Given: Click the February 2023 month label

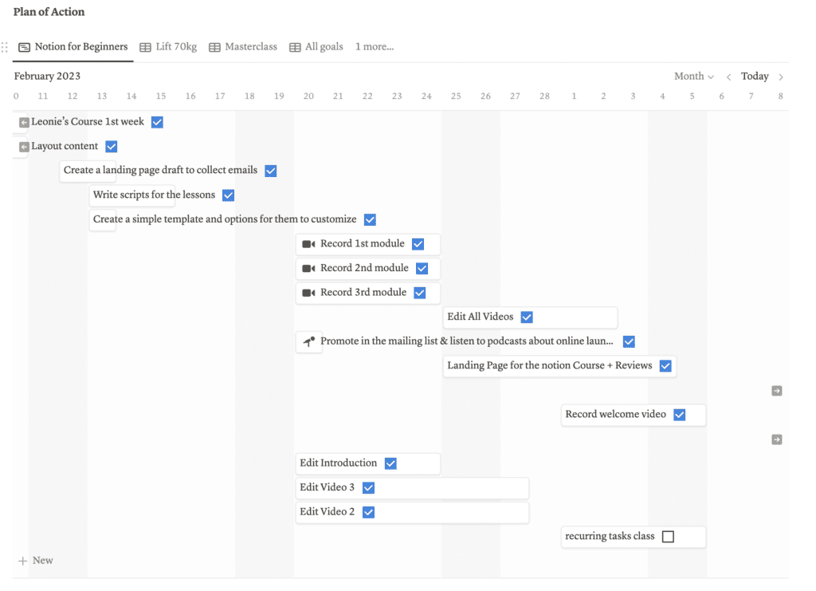Looking at the screenshot, I should coord(47,77).
